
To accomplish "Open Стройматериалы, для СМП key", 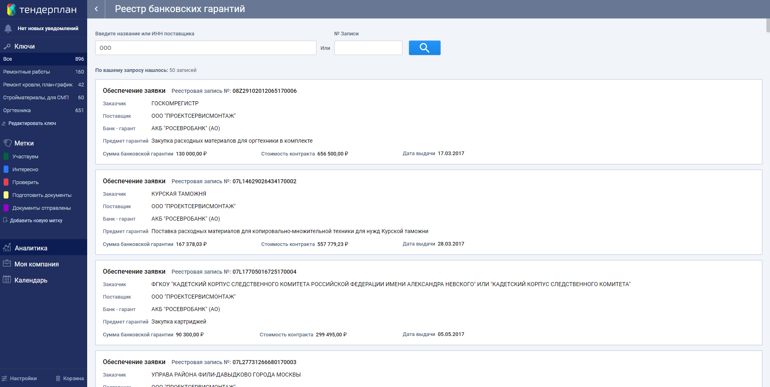I will tap(43, 98).
